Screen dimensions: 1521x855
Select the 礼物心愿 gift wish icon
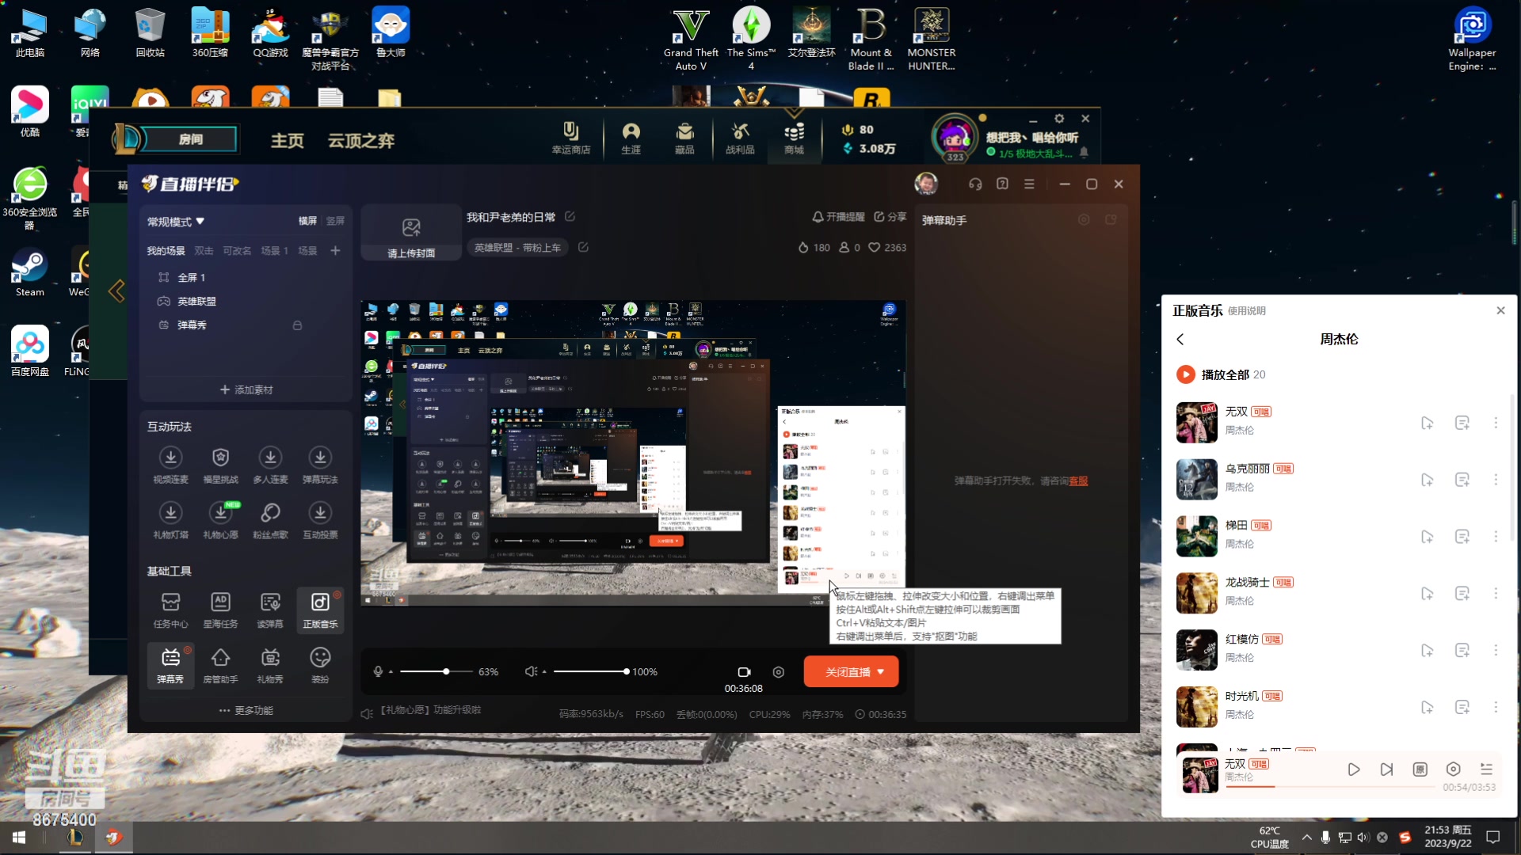pos(220,514)
